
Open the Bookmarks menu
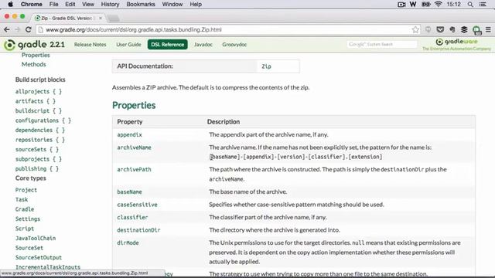(x=141, y=5)
